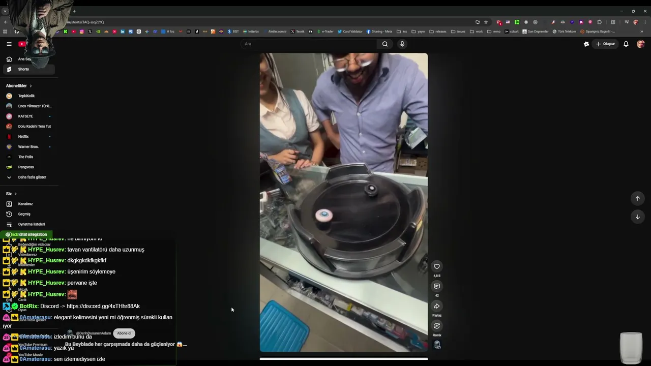Viewport: 651px width, 366px height.
Task: Click the Short's title caption text
Action: pyautogui.click(x=126, y=344)
